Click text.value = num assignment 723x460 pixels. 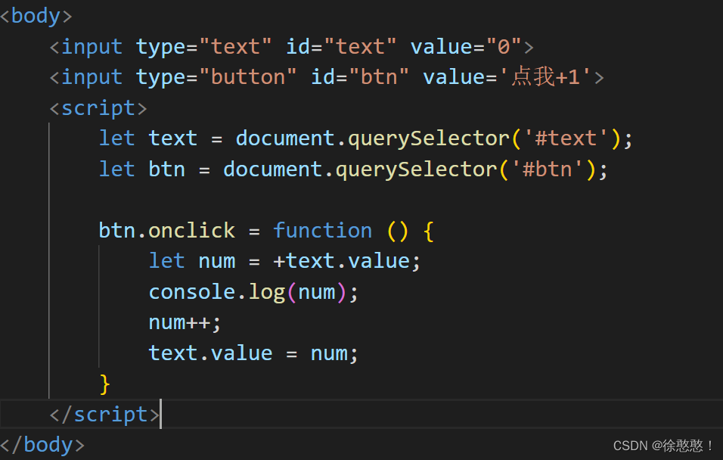253,353
